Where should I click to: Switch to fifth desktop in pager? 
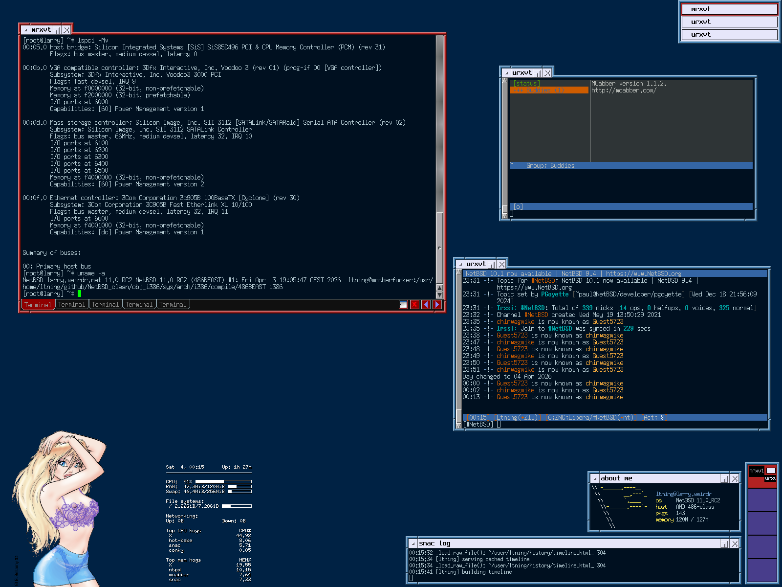(x=762, y=570)
